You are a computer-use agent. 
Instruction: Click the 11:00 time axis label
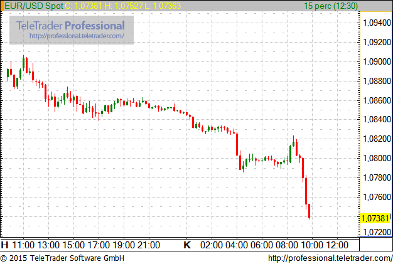coord(23,245)
